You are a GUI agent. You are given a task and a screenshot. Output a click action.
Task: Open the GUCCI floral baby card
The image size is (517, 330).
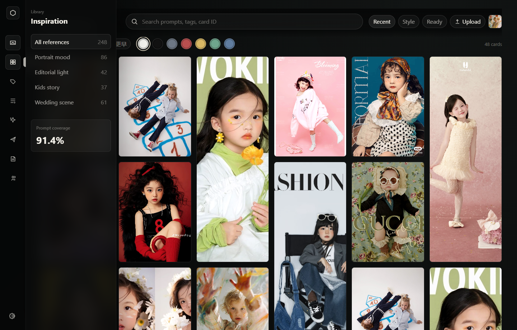(x=388, y=212)
